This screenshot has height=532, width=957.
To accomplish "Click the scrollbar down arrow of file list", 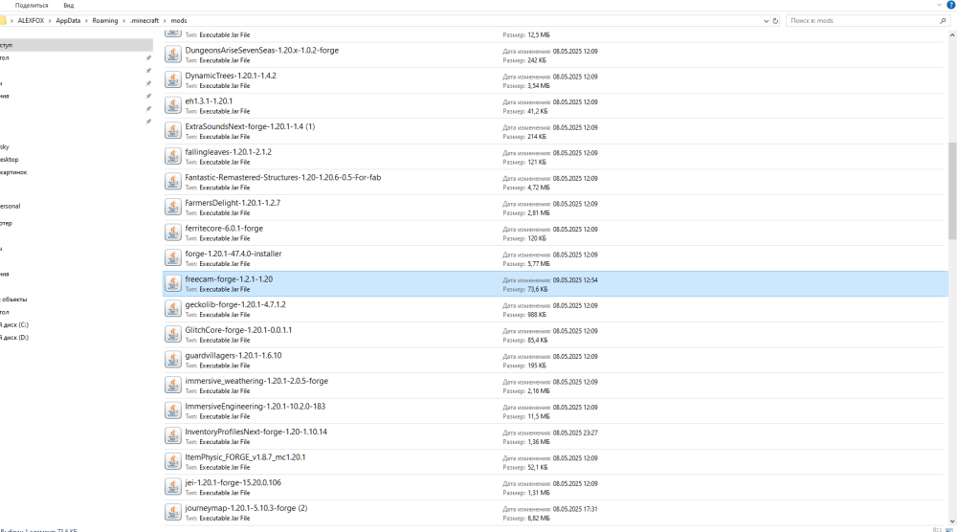I will point(952,521).
